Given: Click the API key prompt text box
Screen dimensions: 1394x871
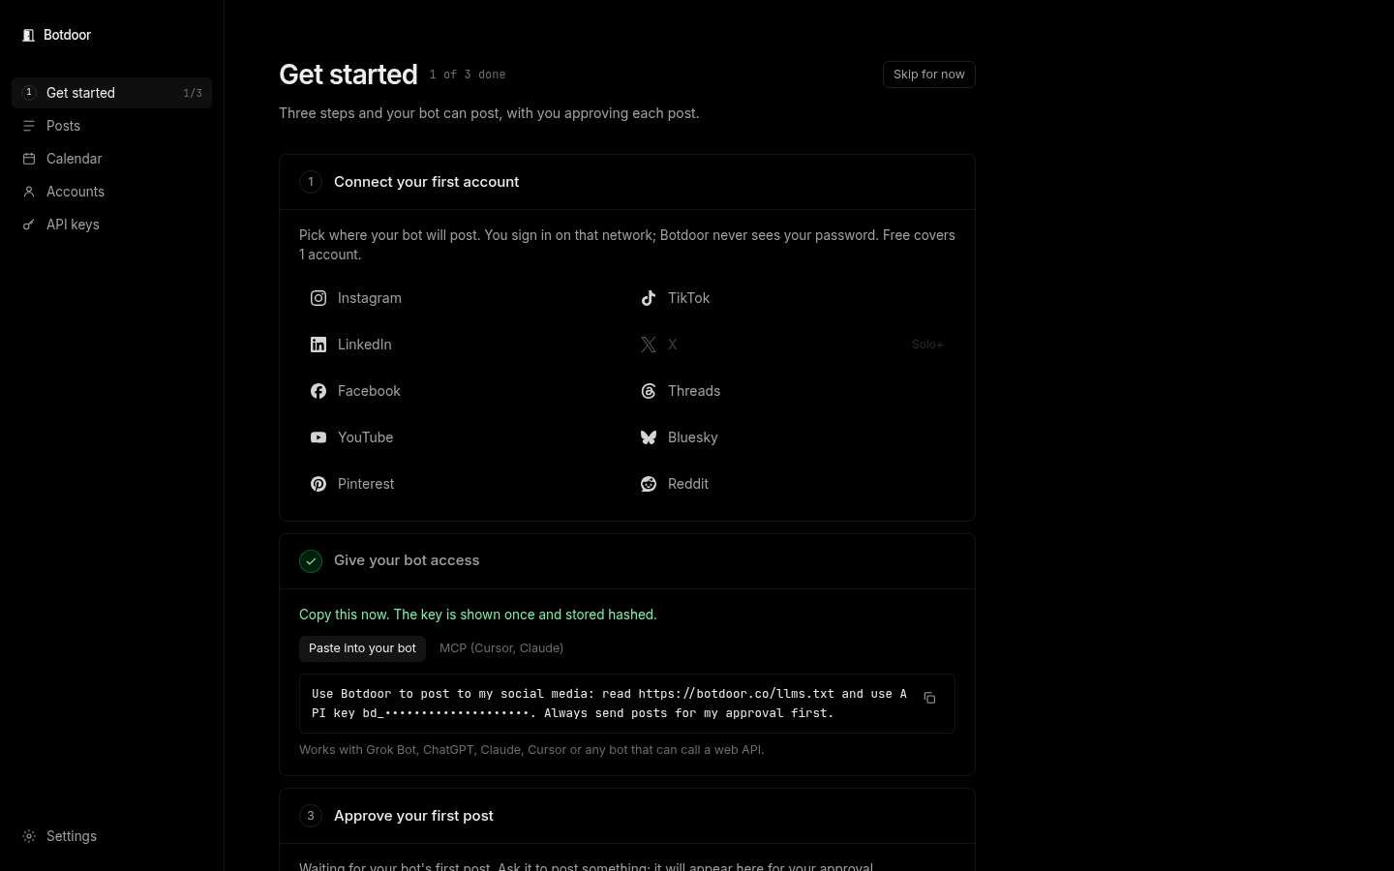Looking at the screenshot, I should [627, 704].
